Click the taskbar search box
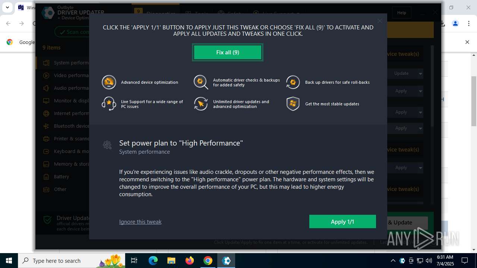 72,261
